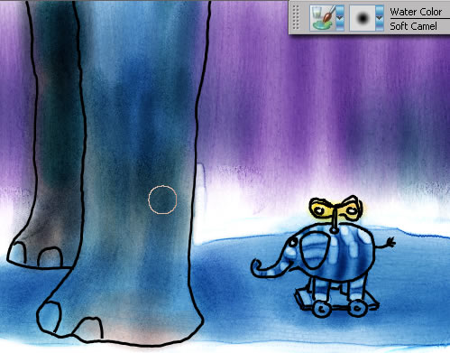Dab paint on the toy elephant's tail
Image resolution: width=450 pixels, height=353 pixels.
385,244
